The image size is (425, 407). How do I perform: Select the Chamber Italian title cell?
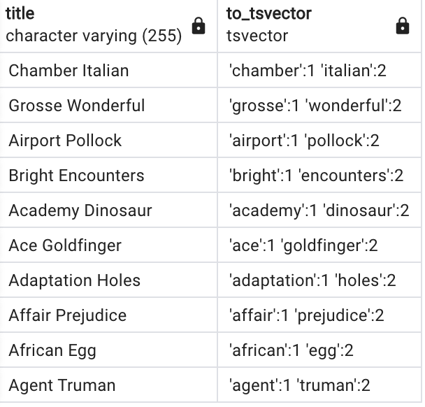pyautogui.click(x=108, y=70)
